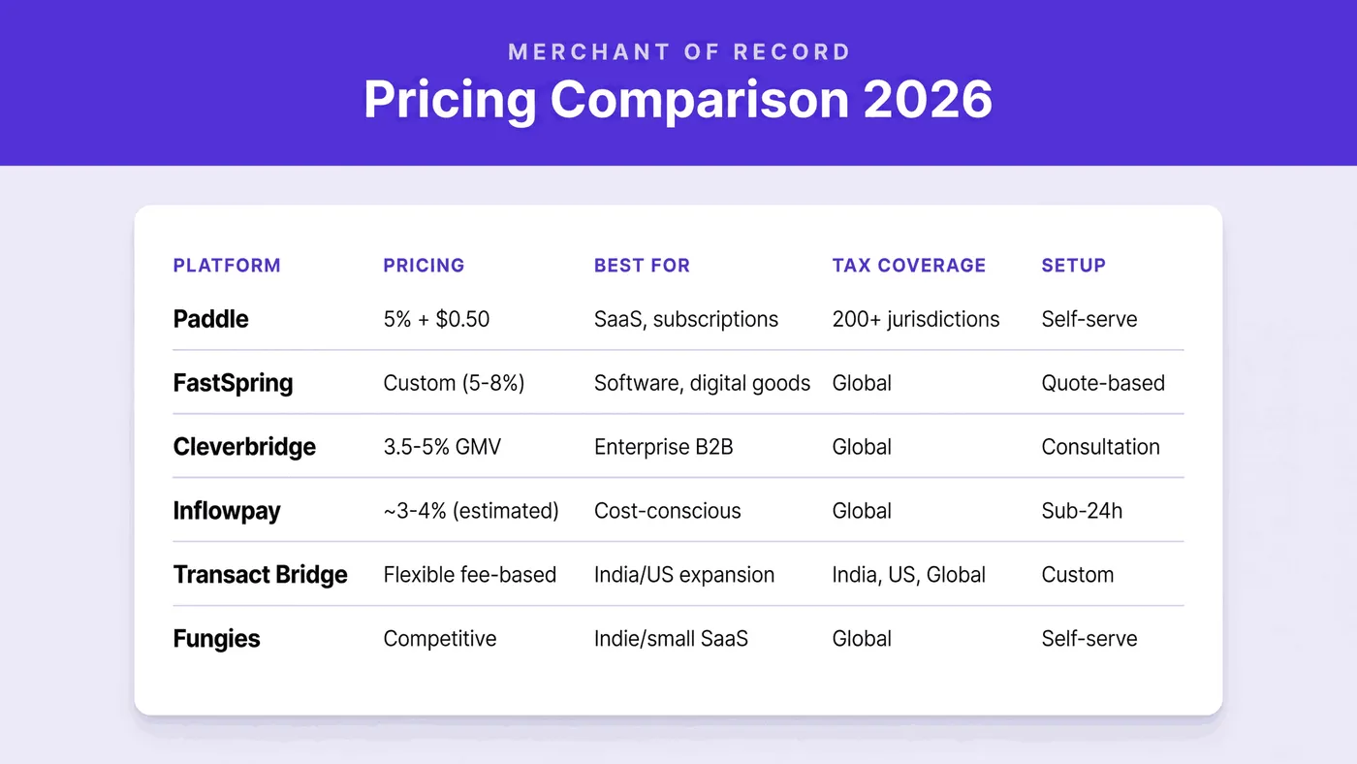Viewport: 1357px width, 764px height.
Task: Click the Sub-24h setup cell
Action: coord(1082,511)
